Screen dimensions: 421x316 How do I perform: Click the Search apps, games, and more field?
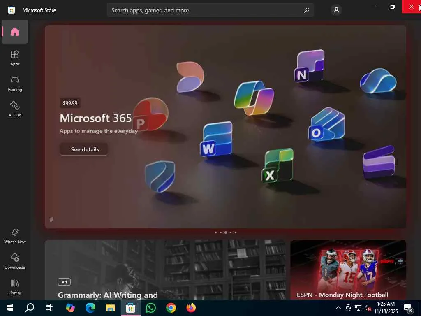click(210, 10)
